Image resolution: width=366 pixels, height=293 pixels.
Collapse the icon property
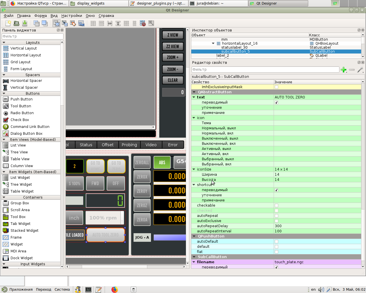[x=194, y=118]
